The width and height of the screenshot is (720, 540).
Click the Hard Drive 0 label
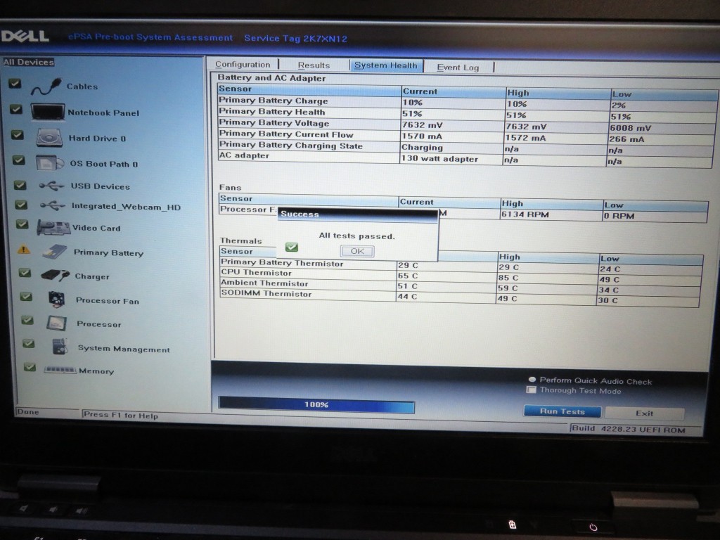[97, 139]
